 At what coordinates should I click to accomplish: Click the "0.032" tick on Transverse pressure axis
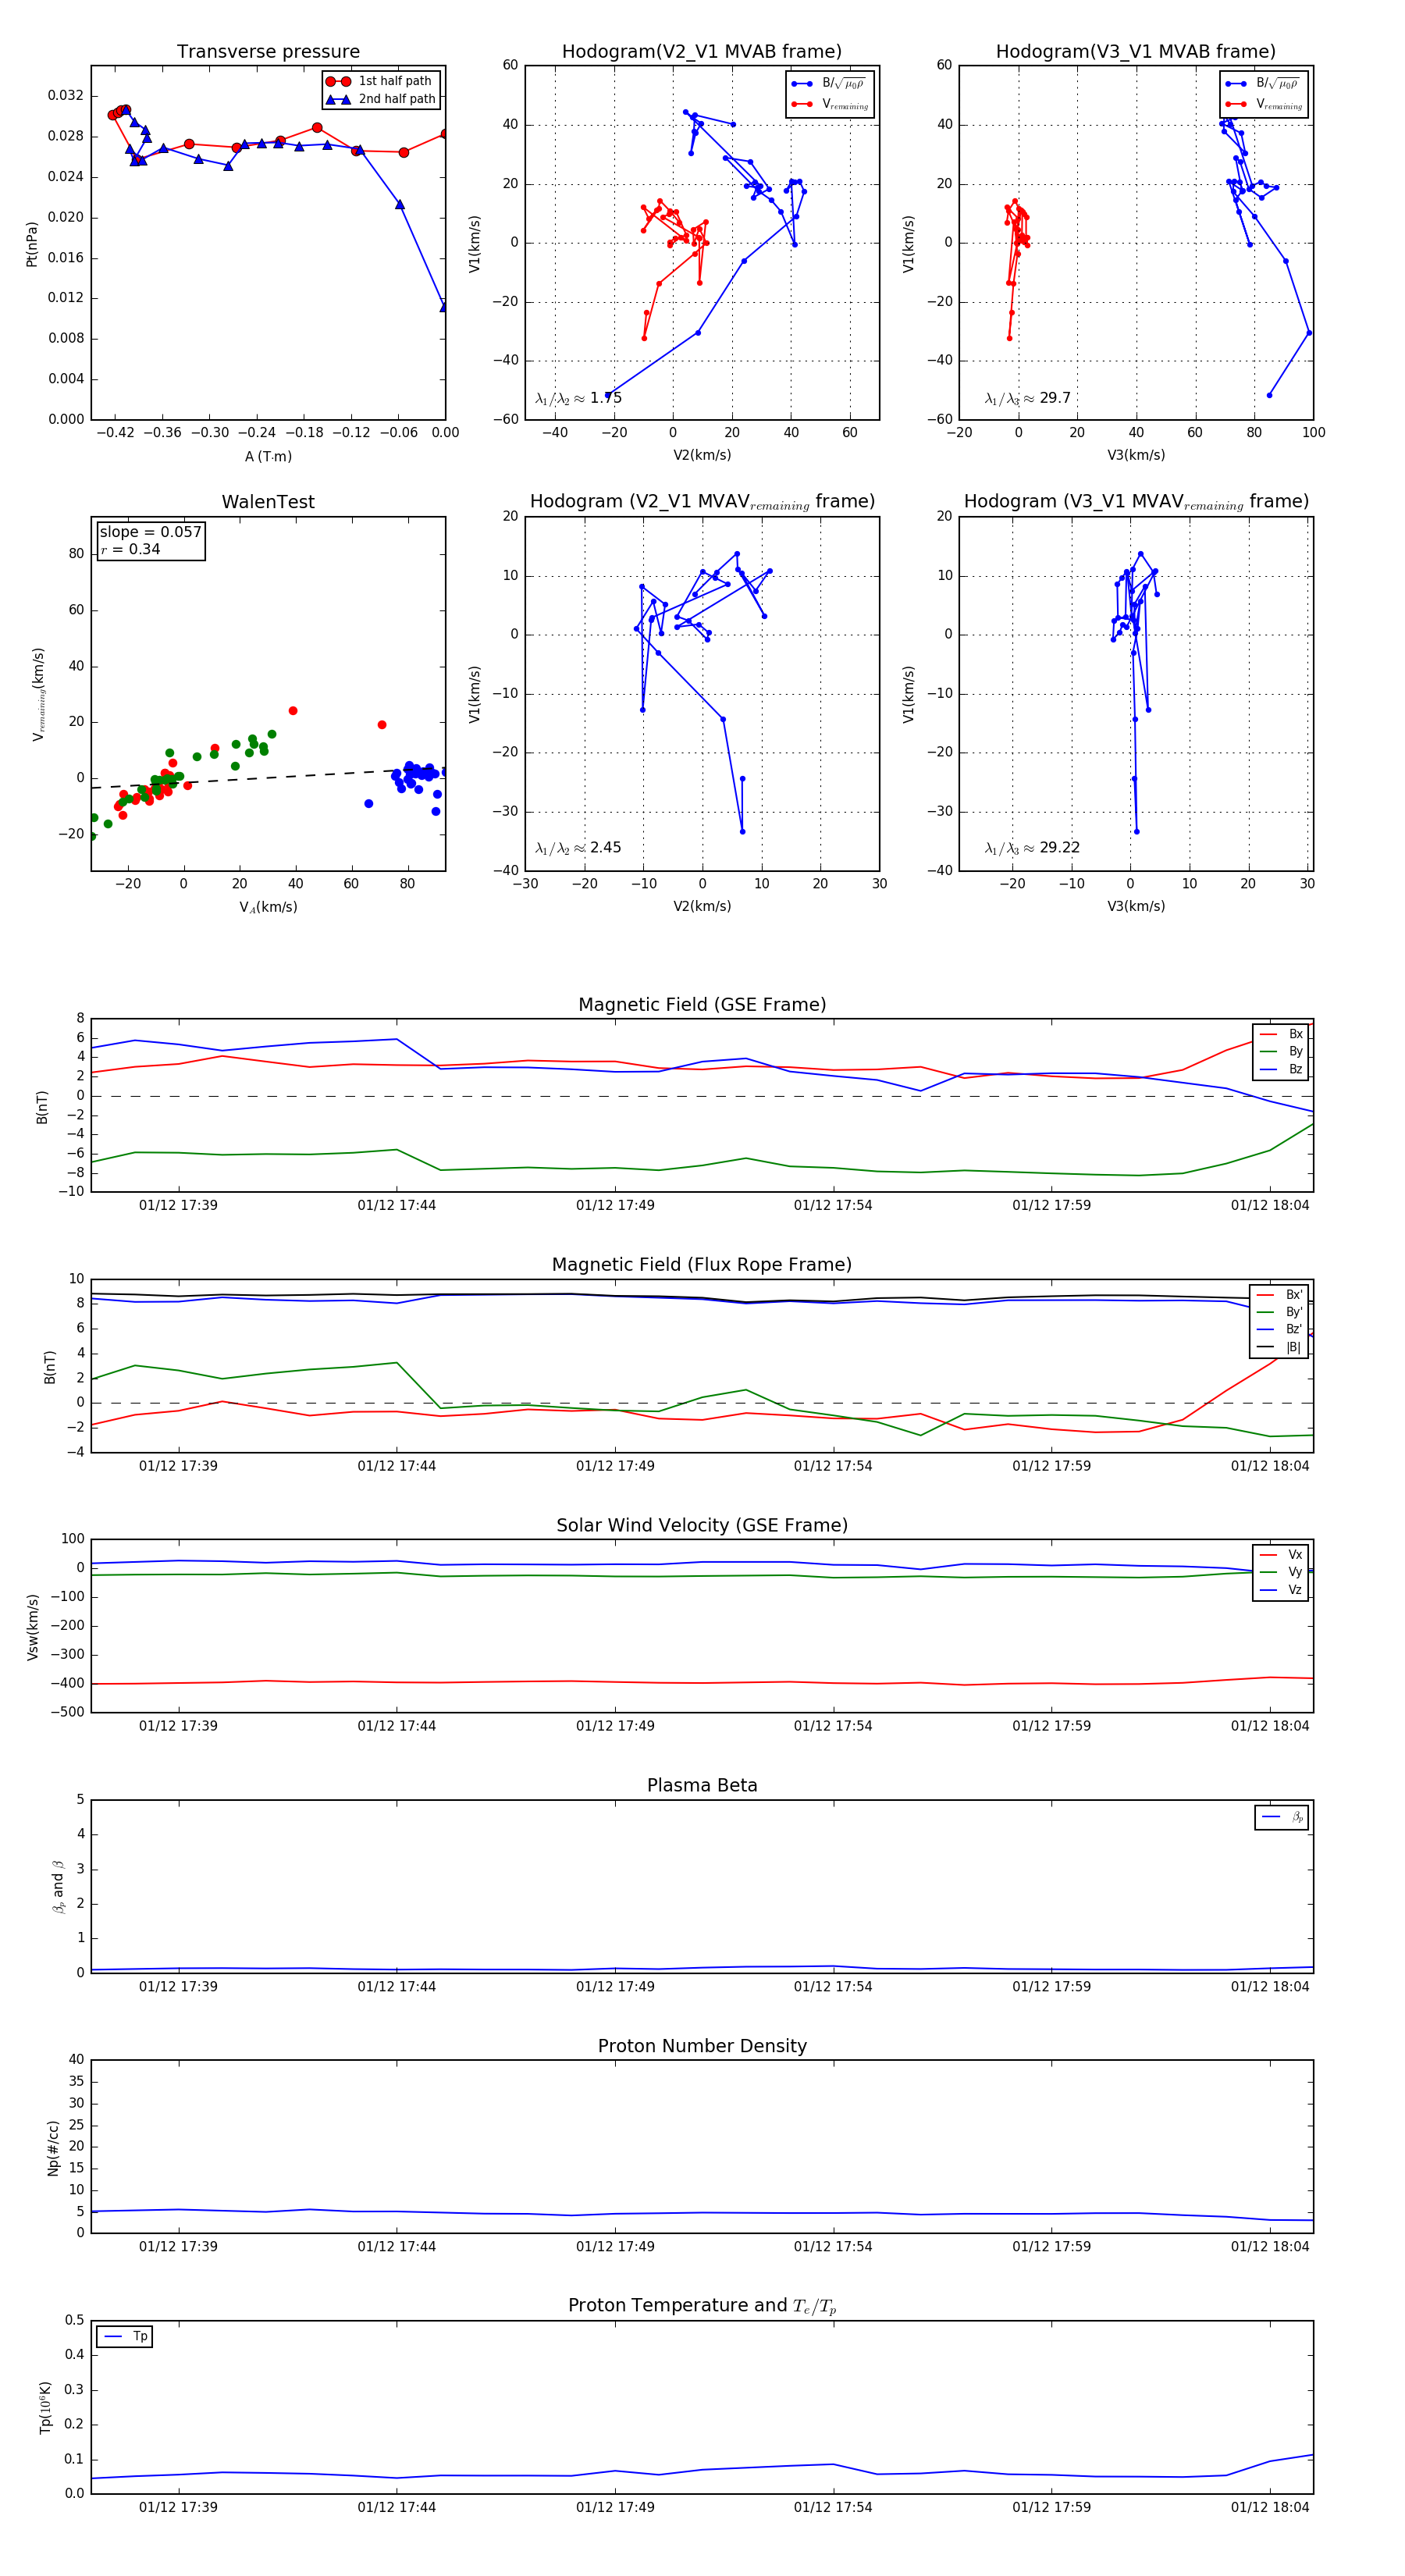click(66, 95)
